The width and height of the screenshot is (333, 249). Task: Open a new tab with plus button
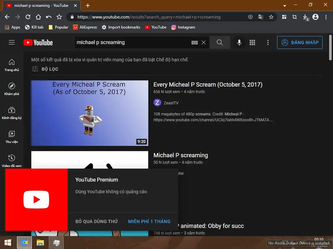coord(88,6)
